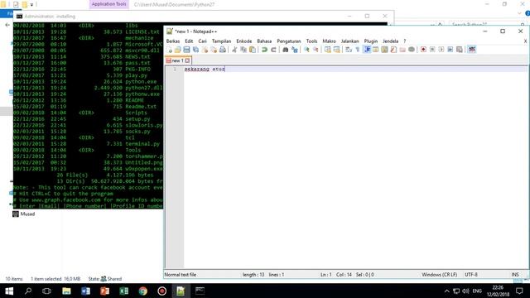
Task: Click the Open file toolbar icon
Action: click(x=178, y=50)
